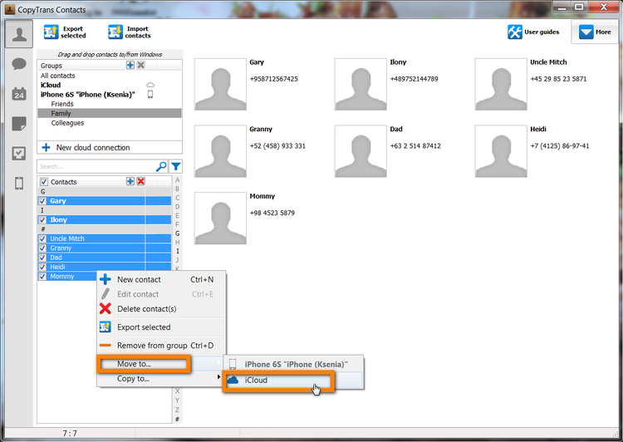Click the iPhone device icon in Groups
The height and width of the screenshot is (442, 623).
[x=150, y=94]
